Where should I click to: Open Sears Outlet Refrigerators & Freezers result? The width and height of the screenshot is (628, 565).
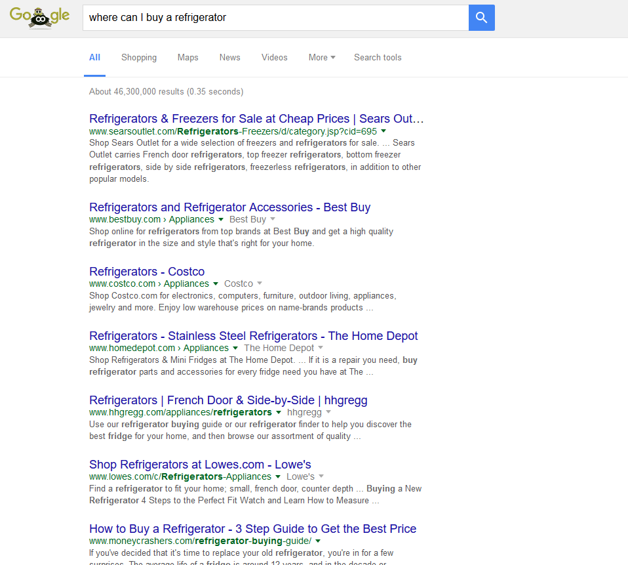point(256,119)
